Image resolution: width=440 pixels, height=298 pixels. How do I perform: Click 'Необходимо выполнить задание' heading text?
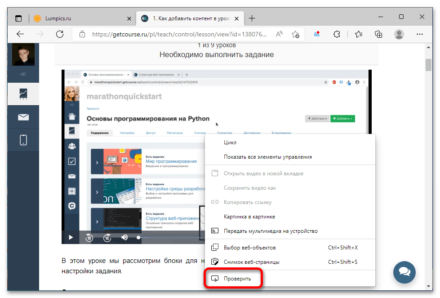(x=217, y=55)
